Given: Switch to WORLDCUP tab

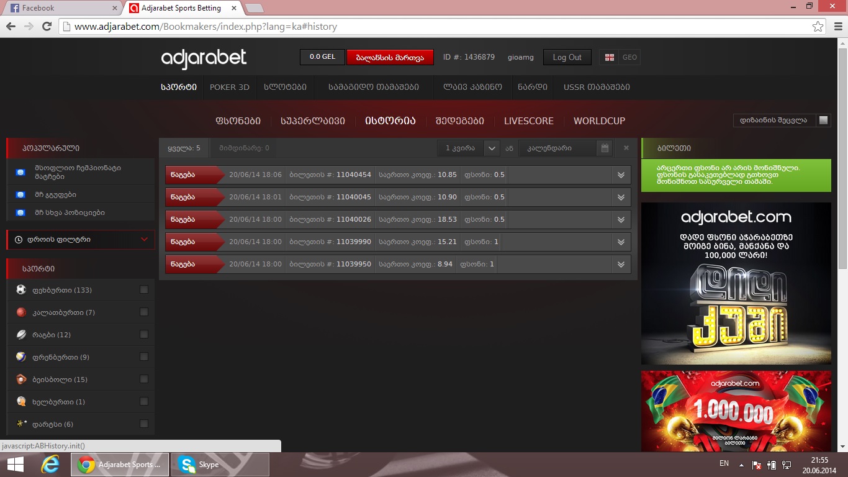Looking at the screenshot, I should click(599, 121).
